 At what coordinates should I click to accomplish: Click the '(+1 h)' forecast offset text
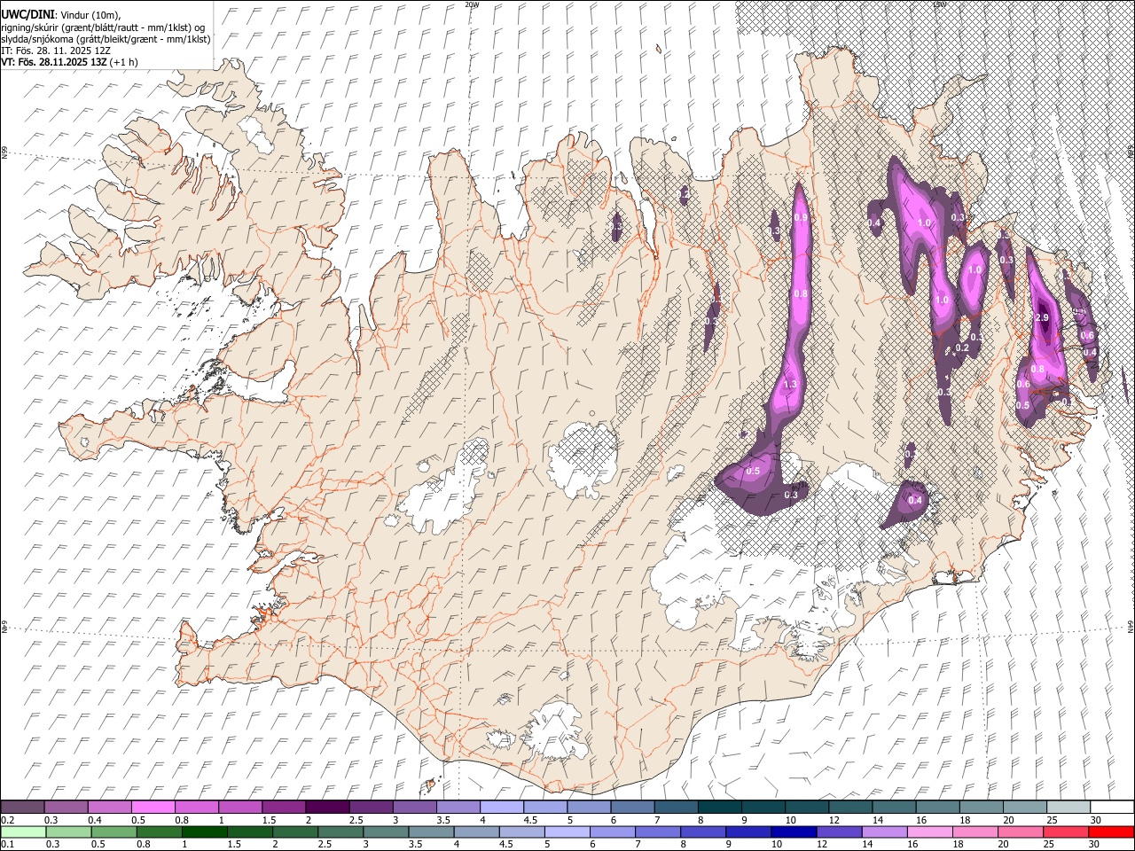[123, 62]
